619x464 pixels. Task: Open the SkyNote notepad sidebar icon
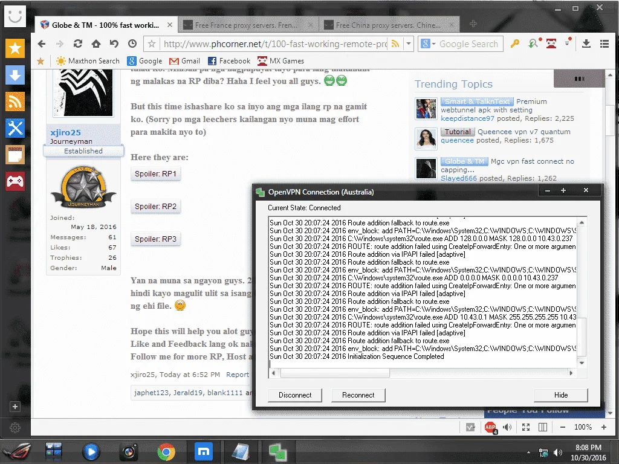click(x=15, y=155)
